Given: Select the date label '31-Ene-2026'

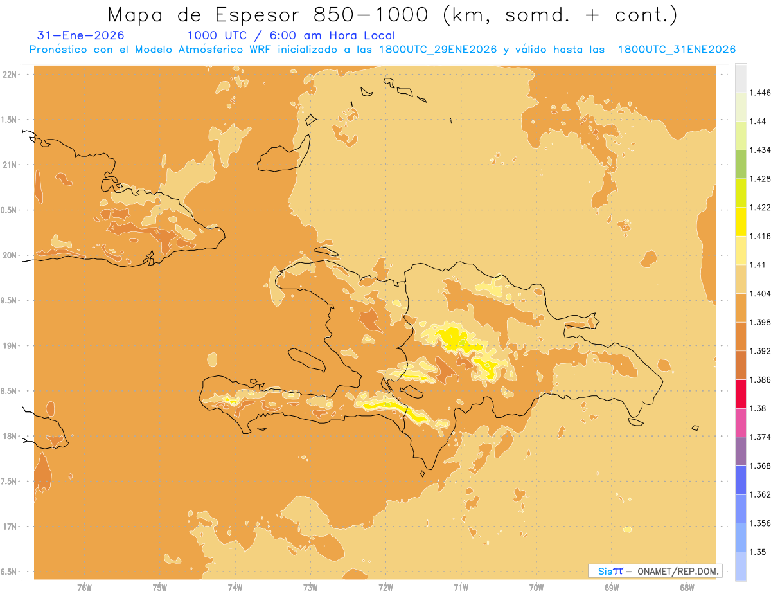Looking at the screenshot, I should (x=81, y=36).
